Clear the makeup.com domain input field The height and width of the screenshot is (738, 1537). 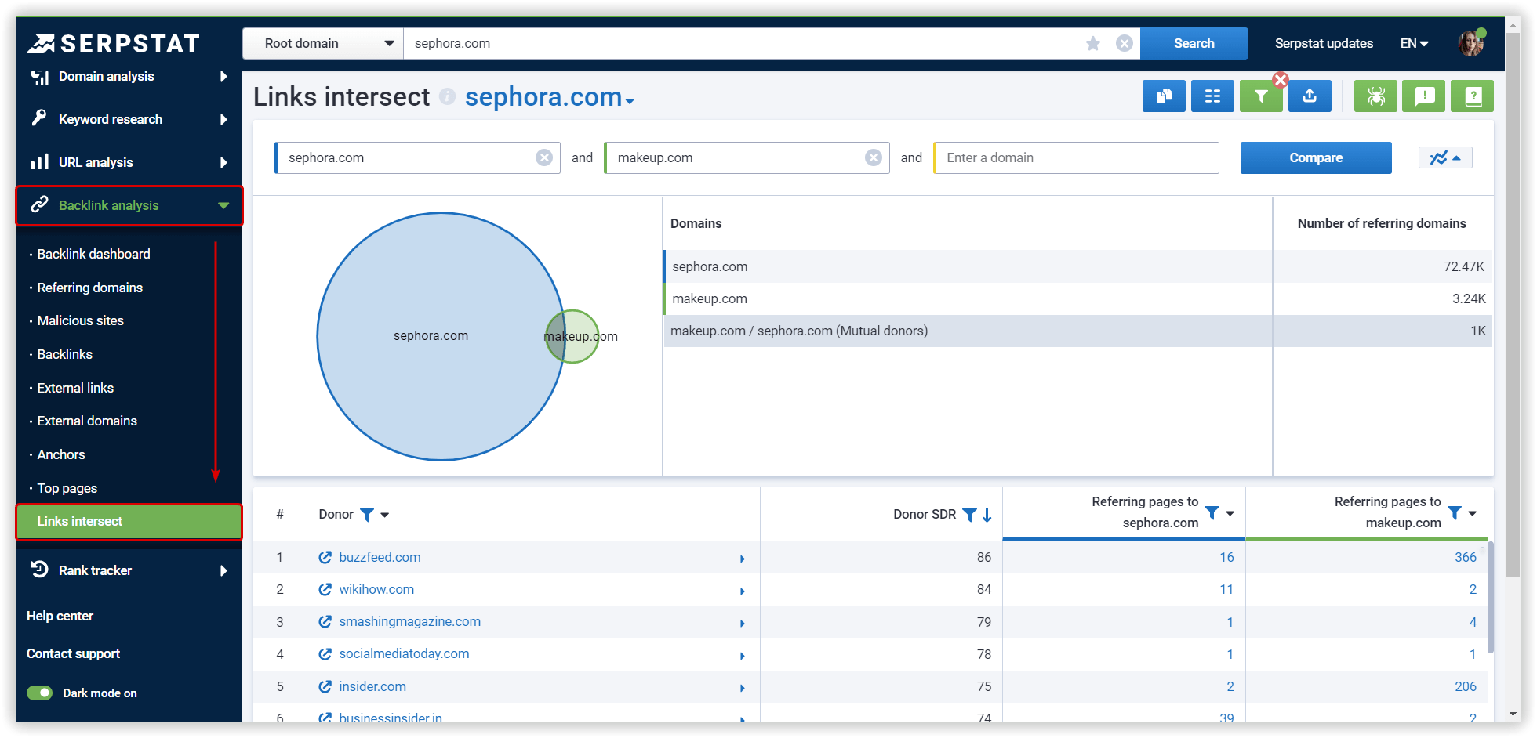(874, 157)
